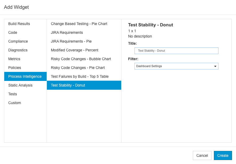Click the Title input field
236x164 pixels.
[x=176, y=51]
